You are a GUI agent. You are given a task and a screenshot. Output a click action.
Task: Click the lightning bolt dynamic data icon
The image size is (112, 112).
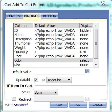coord(87,71)
